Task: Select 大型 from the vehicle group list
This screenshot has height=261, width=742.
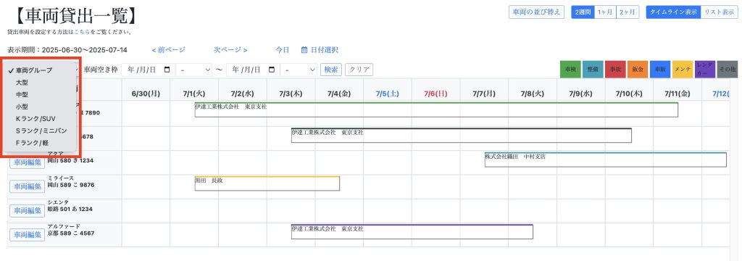Action: pyautogui.click(x=22, y=83)
